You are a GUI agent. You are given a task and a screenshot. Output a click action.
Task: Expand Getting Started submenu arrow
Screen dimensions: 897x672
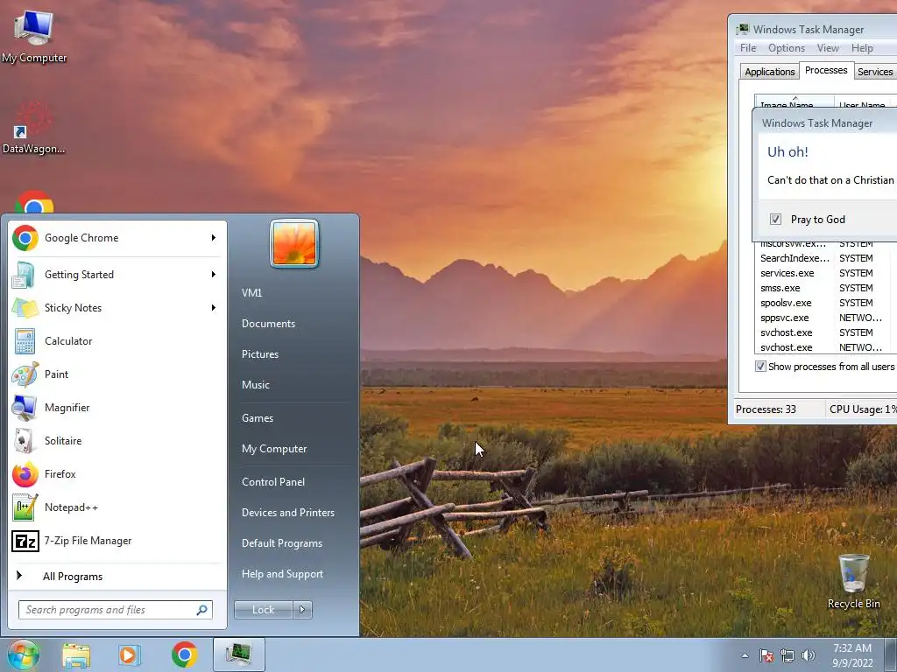click(x=214, y=274)
